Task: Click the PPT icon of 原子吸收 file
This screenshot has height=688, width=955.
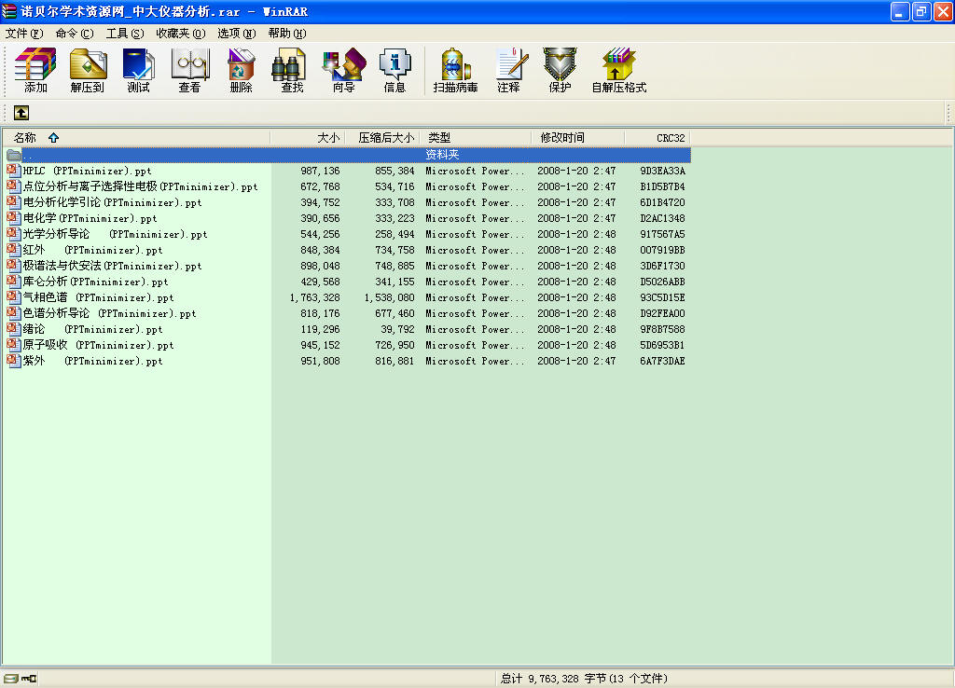Action: tap(13, 345)
